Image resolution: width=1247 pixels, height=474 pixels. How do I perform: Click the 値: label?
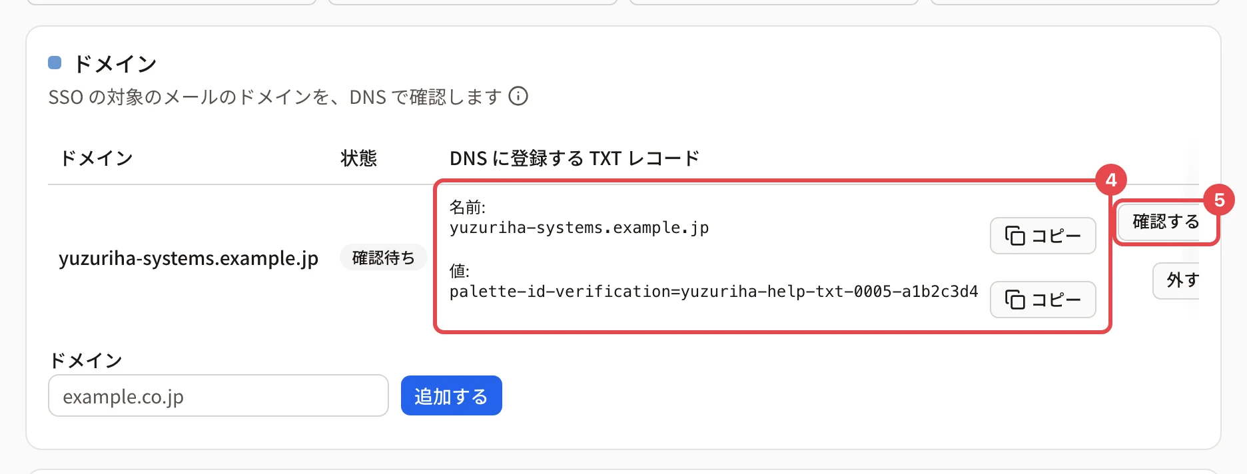point(459,272)
